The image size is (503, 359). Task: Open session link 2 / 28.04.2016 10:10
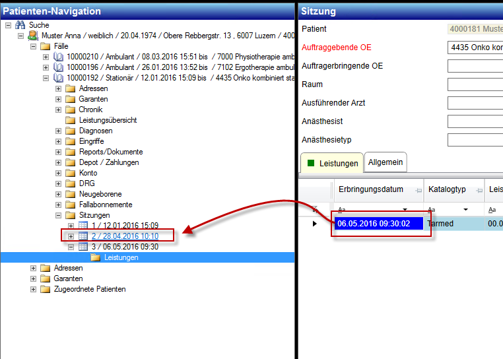(125, 236)
